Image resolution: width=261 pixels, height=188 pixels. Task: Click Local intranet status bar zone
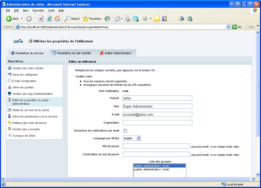232,184
